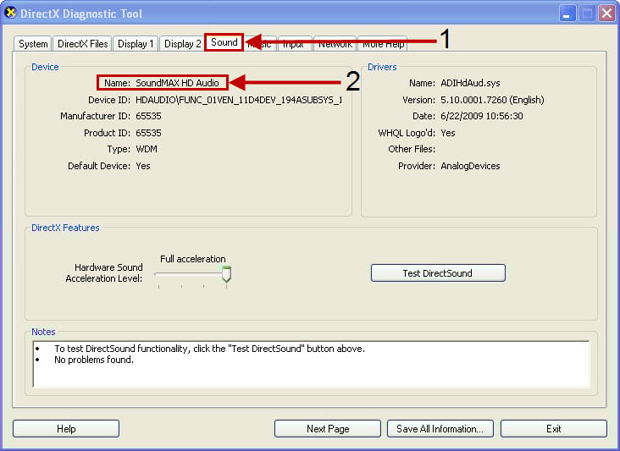Click the driver date 6/22/2009 10:56:30

click(x=482, y=116)
